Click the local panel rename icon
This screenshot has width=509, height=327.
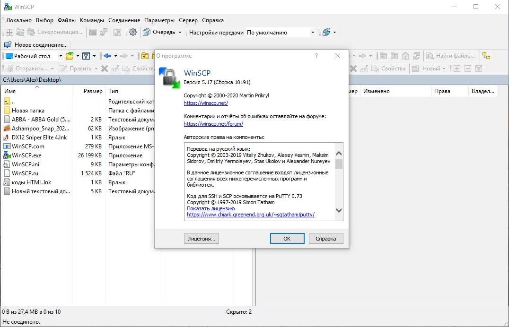[x=115, y=69]
